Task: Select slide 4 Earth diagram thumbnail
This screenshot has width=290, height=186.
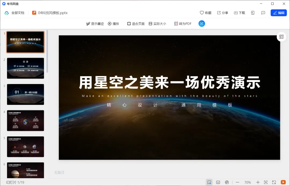Action: 26,121
